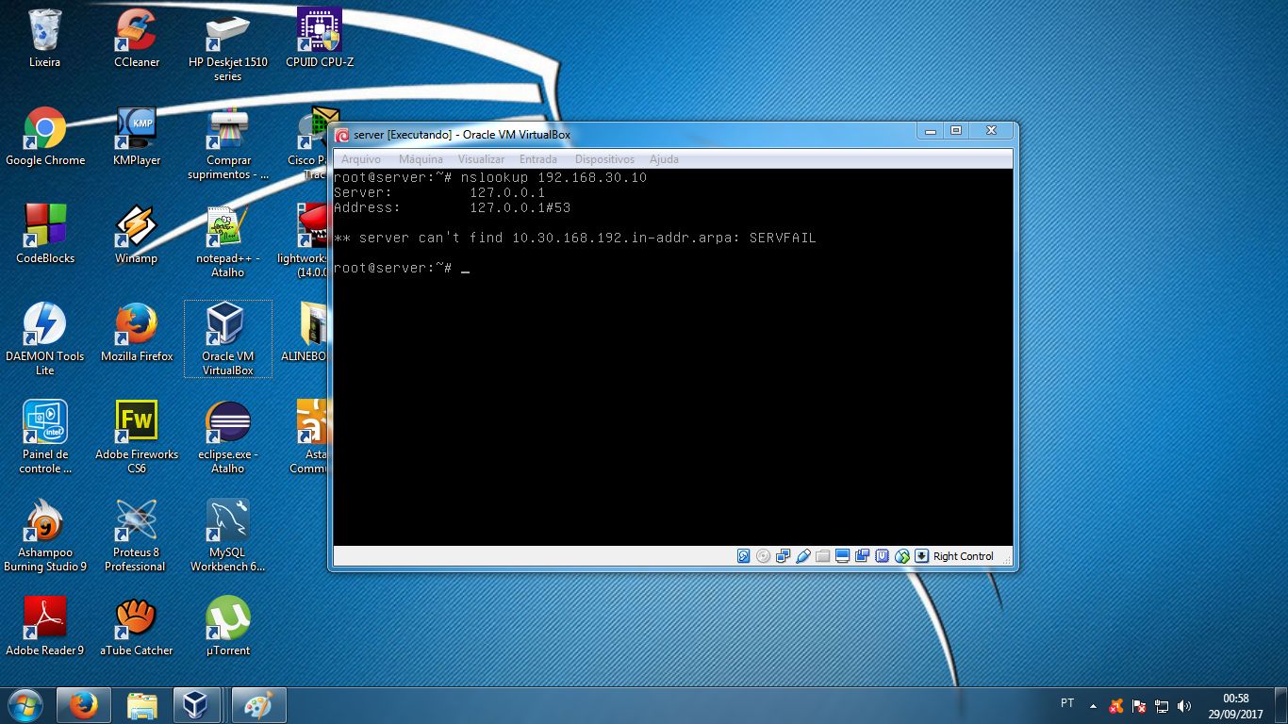Select the CPUID CPU-Z desktop shortcut

click(x=320, y=39)
